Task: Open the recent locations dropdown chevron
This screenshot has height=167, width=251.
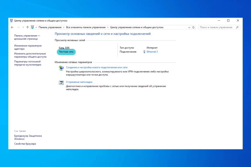Action: (23, 27)
